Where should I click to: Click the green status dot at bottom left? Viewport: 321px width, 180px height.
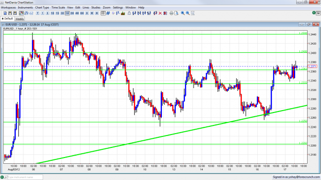pos(2,177)
